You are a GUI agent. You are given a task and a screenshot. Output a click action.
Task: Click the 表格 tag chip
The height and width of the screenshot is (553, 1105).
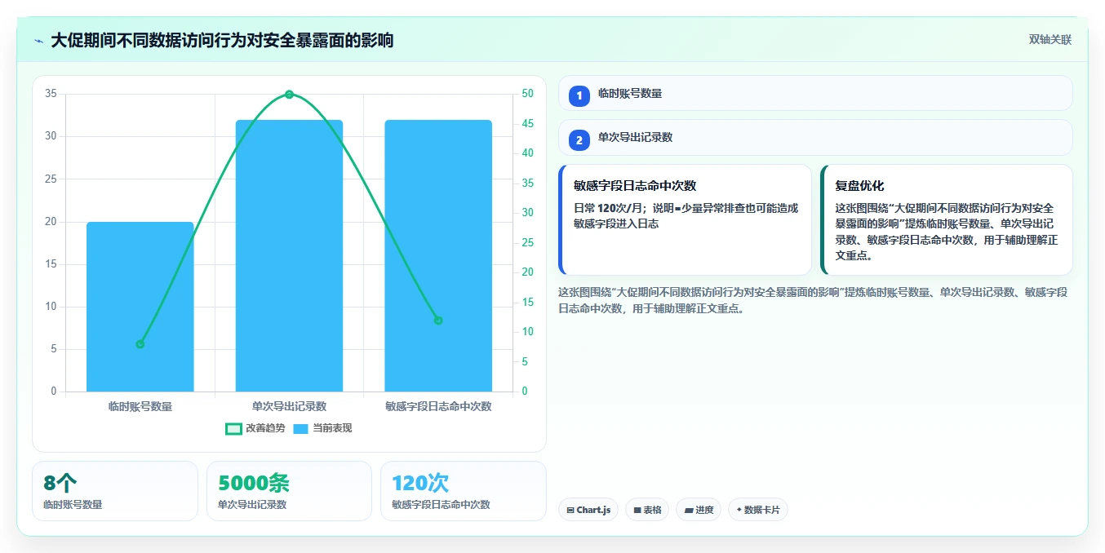point(647,510)
